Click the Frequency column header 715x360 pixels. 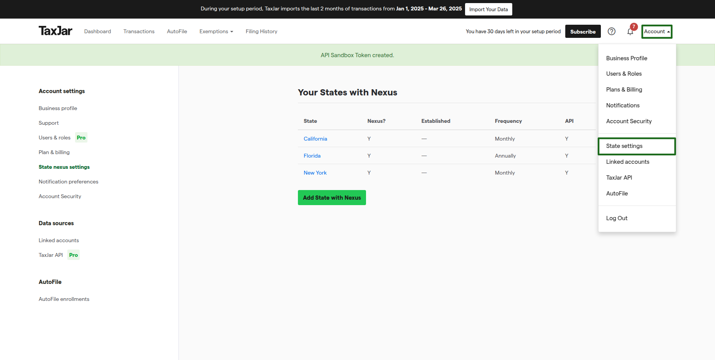tap(508, 121)
